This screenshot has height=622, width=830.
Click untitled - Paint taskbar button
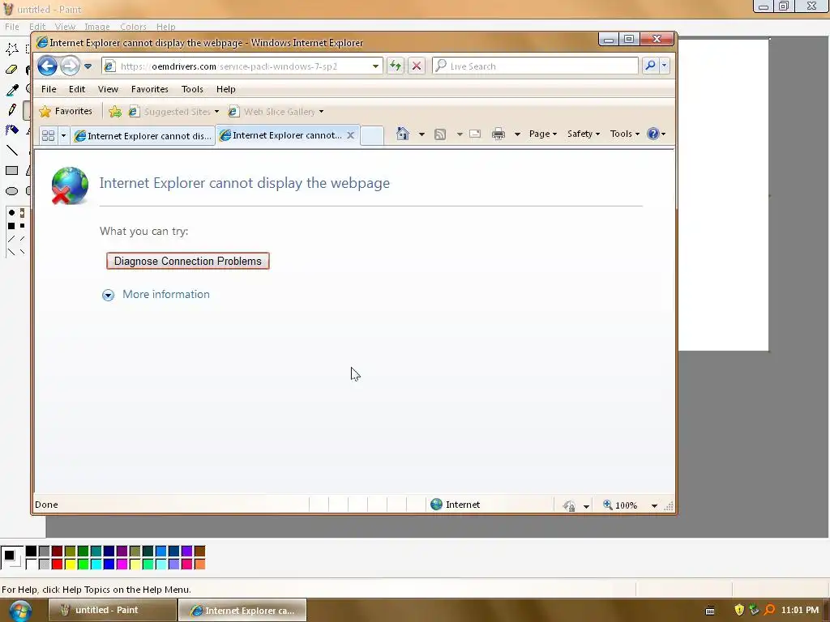tap(113, 611)
